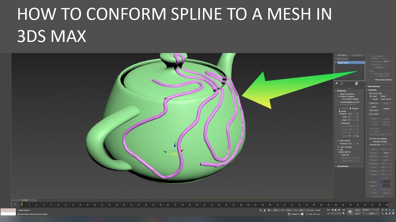
Task: Click the X coordinate input field
Action: [279, 210]
